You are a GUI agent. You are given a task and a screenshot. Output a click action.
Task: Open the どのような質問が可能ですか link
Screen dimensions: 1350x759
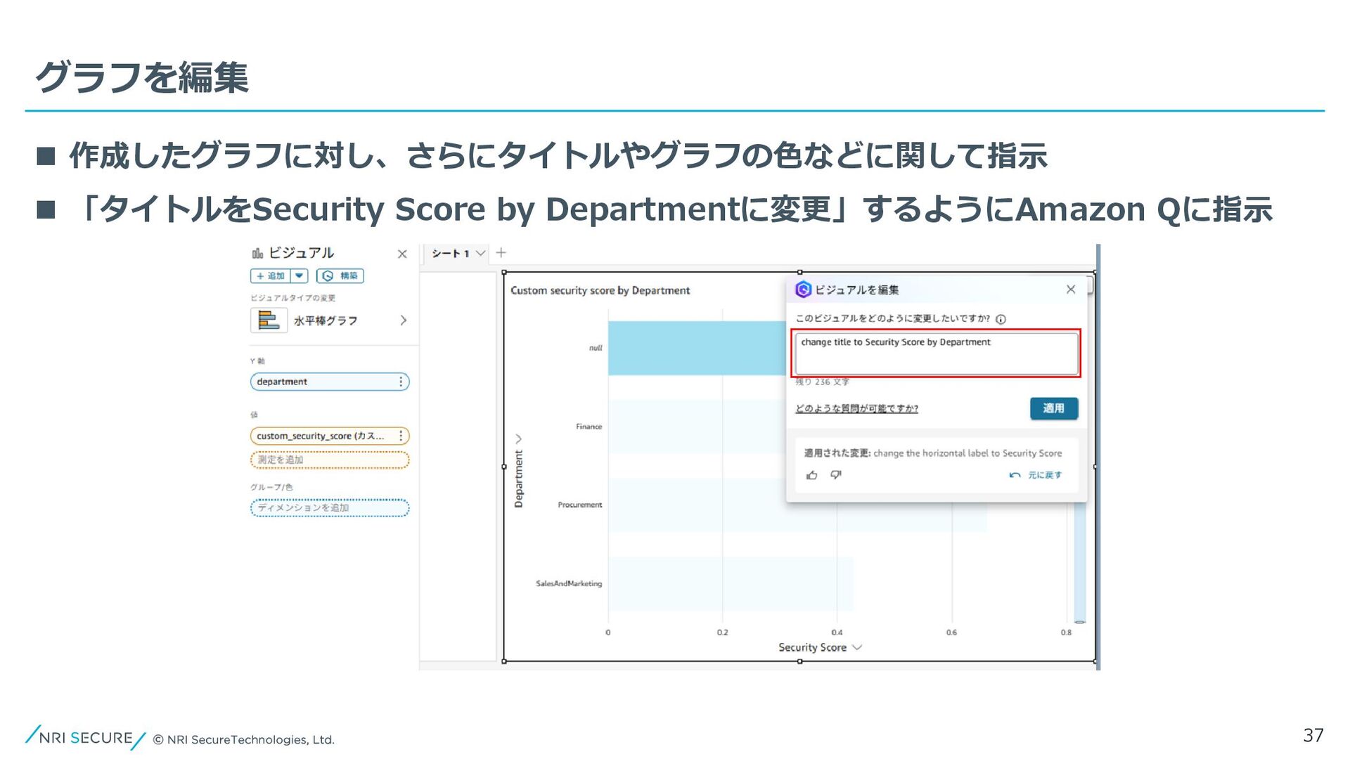pyautogui.click(x=856, y=408)
